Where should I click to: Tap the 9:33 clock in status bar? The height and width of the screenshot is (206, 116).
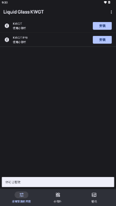[5, 3]
